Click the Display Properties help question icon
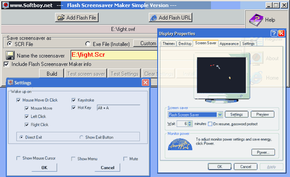This screenshot has width=290, height=177. click(274, 34)
